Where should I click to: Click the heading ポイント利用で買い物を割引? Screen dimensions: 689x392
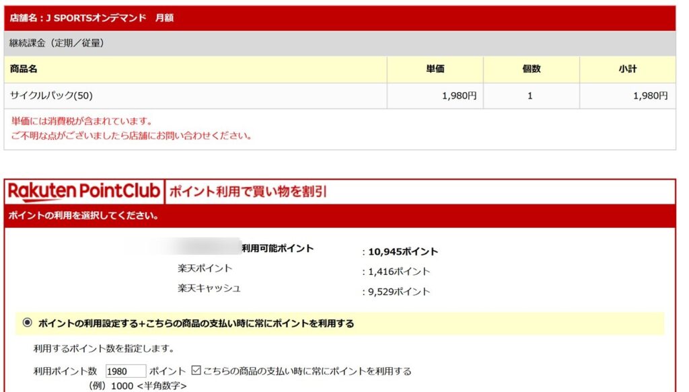pos(248,192)
